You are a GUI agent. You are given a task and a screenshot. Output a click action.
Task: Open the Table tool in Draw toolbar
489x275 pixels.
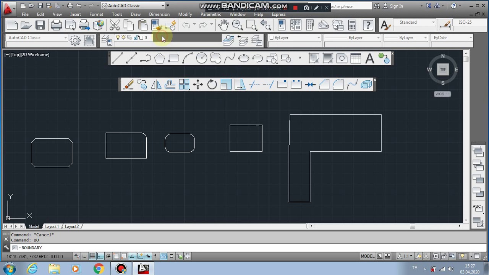(356, 58)
